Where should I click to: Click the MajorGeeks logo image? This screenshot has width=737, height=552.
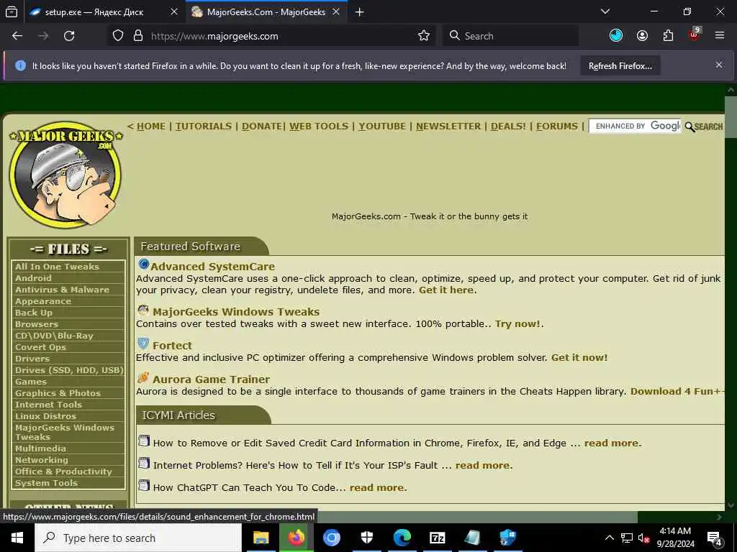point(65,175)
